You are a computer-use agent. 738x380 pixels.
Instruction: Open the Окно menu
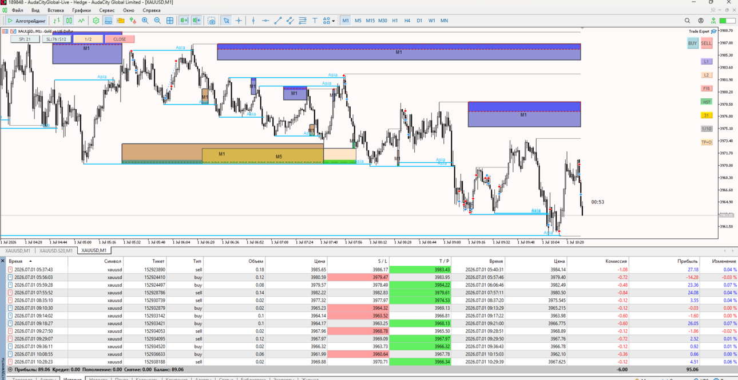pyautogui.click(x=129, y=10)
